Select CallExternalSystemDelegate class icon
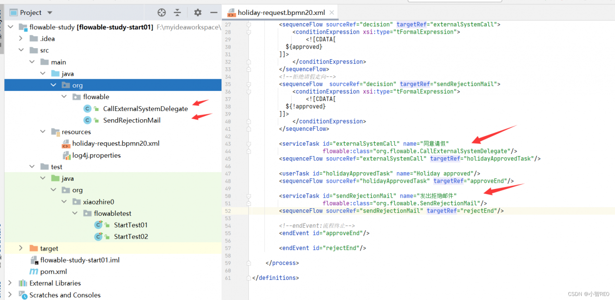The image size is (615, 300). pos(87,109)
